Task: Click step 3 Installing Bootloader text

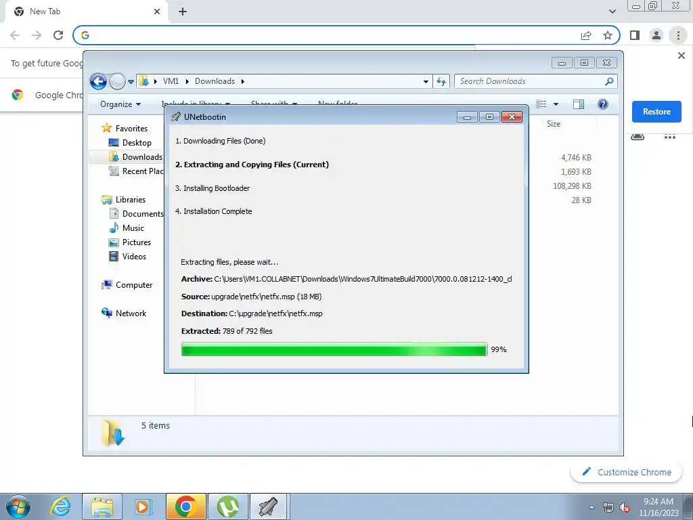Action: [x=213, y=188]
